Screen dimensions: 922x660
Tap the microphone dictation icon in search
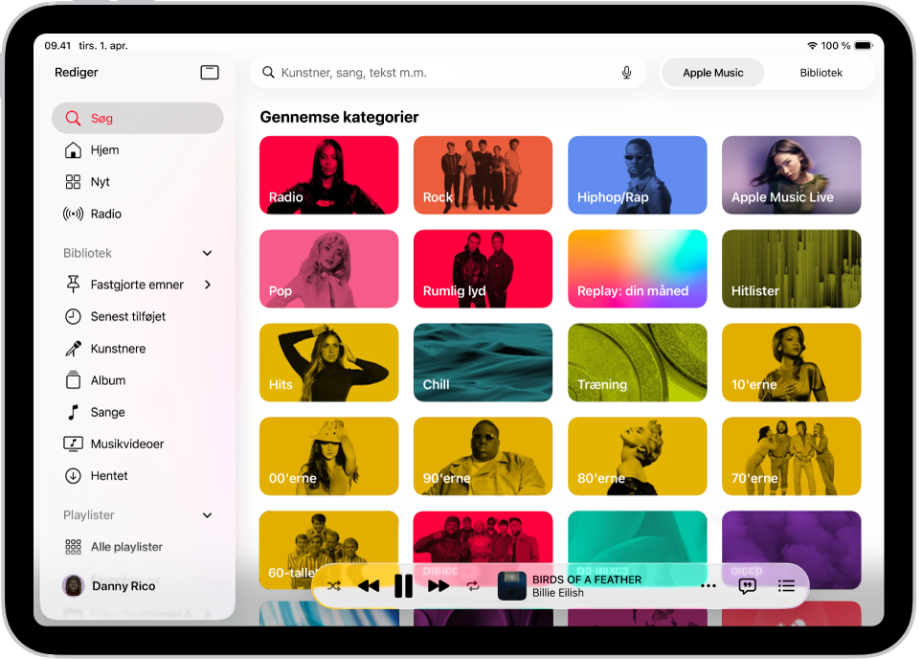pyautogui.click(x=626, y=73)
